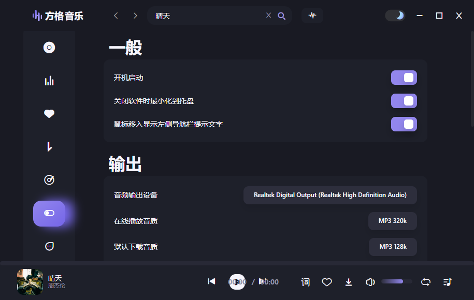The width and height of the screenshot is (474, 300).
Task: Click the 默认下载音质 label
Action: [x=136, y=247]
